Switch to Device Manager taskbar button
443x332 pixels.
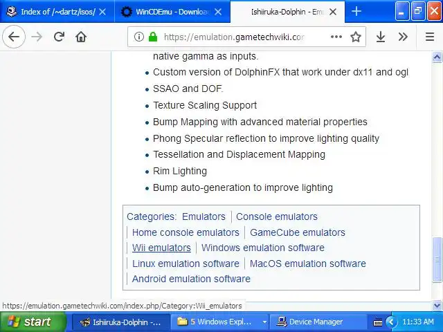(318, 322)
